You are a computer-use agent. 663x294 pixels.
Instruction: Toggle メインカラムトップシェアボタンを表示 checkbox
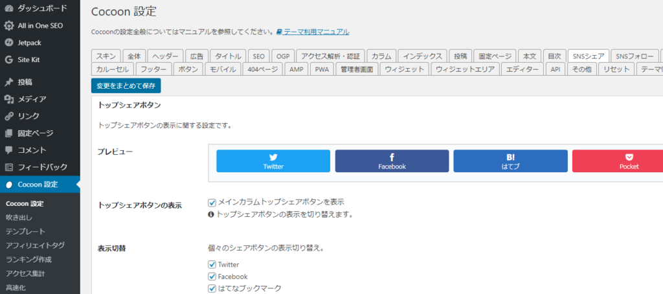pos(212,202)
